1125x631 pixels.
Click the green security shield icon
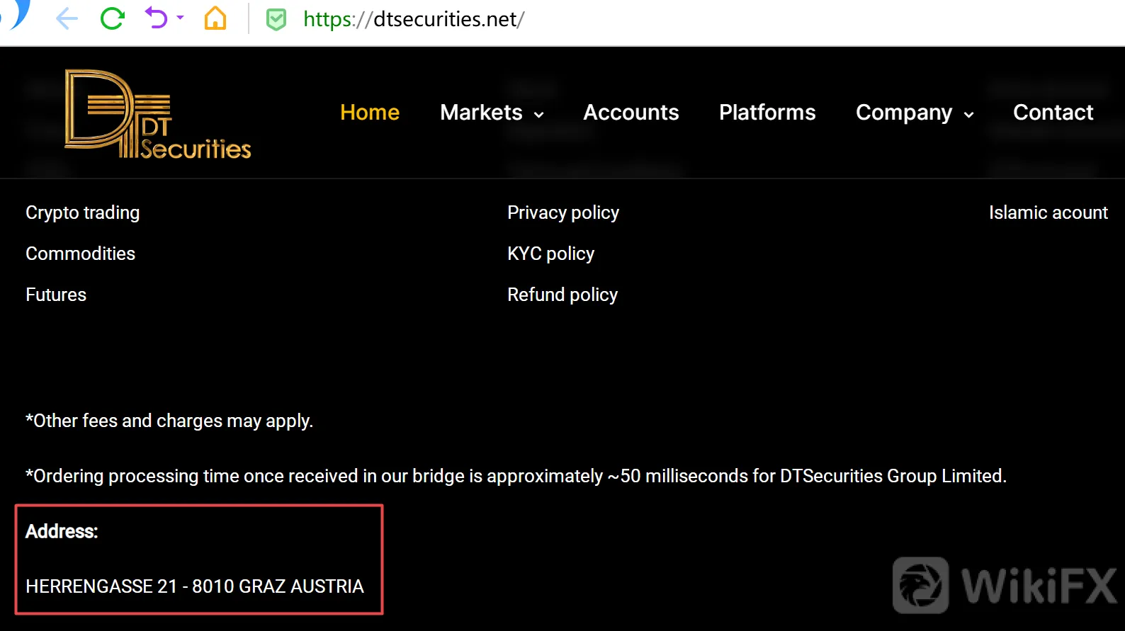pyautogui.click(x=276, y=19)
